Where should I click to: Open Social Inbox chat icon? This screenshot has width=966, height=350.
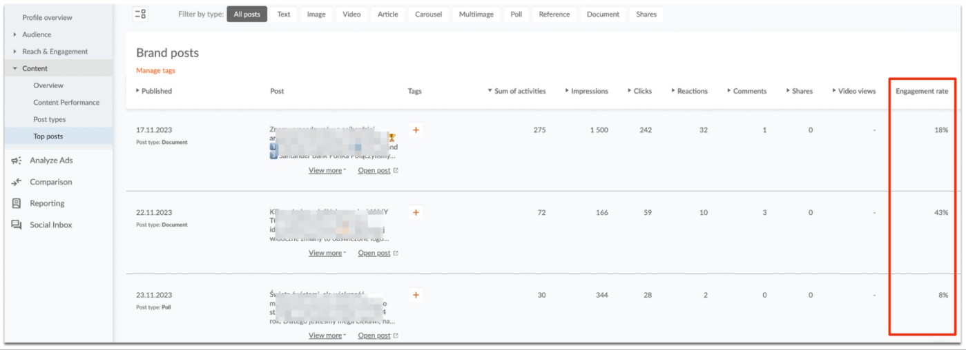pyautogui.click(x=17, y=225)
